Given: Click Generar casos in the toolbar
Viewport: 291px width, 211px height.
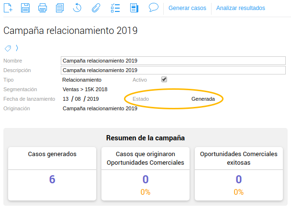Looking at the screenshot, I should [187, 8].
